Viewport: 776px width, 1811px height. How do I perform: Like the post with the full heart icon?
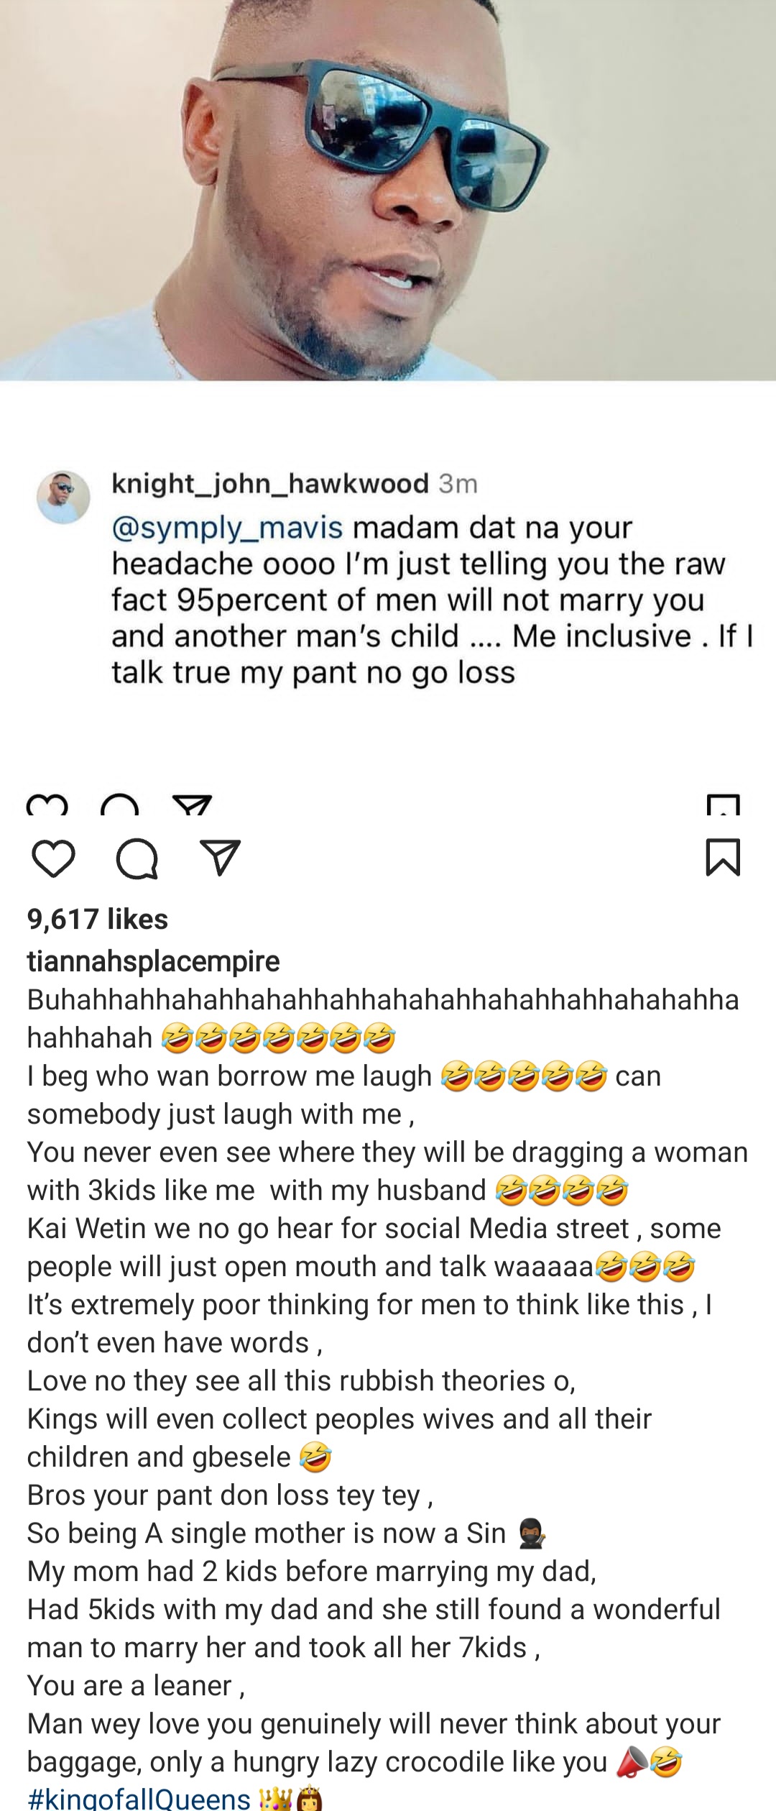(x=53, y=858)
